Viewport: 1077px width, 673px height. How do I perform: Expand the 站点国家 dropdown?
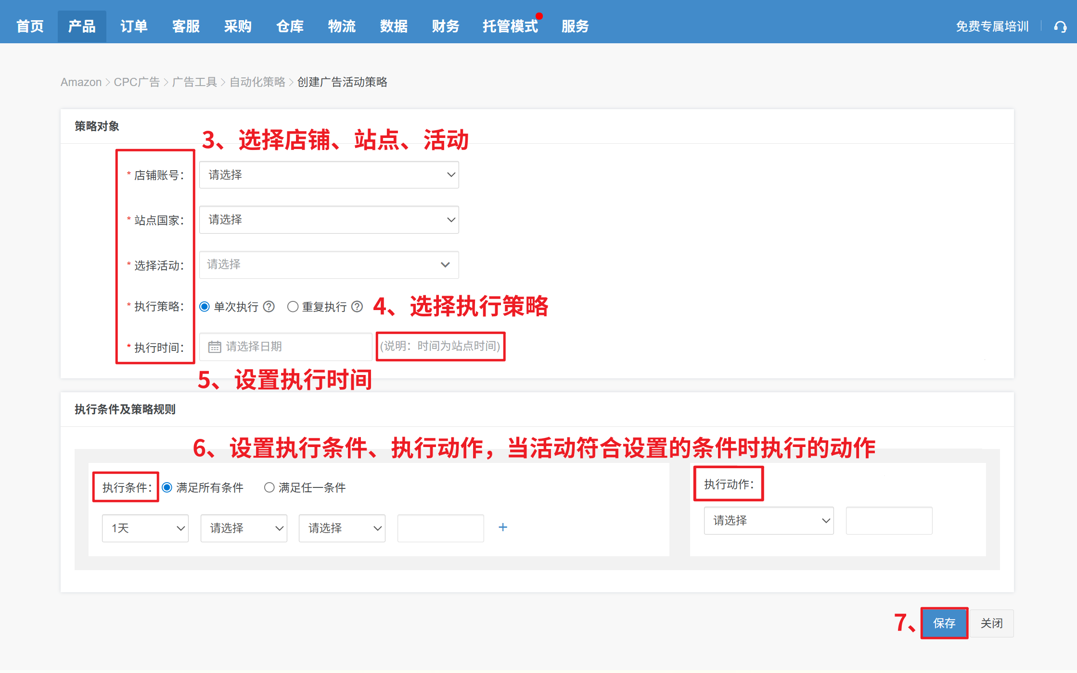click(329, 220)
